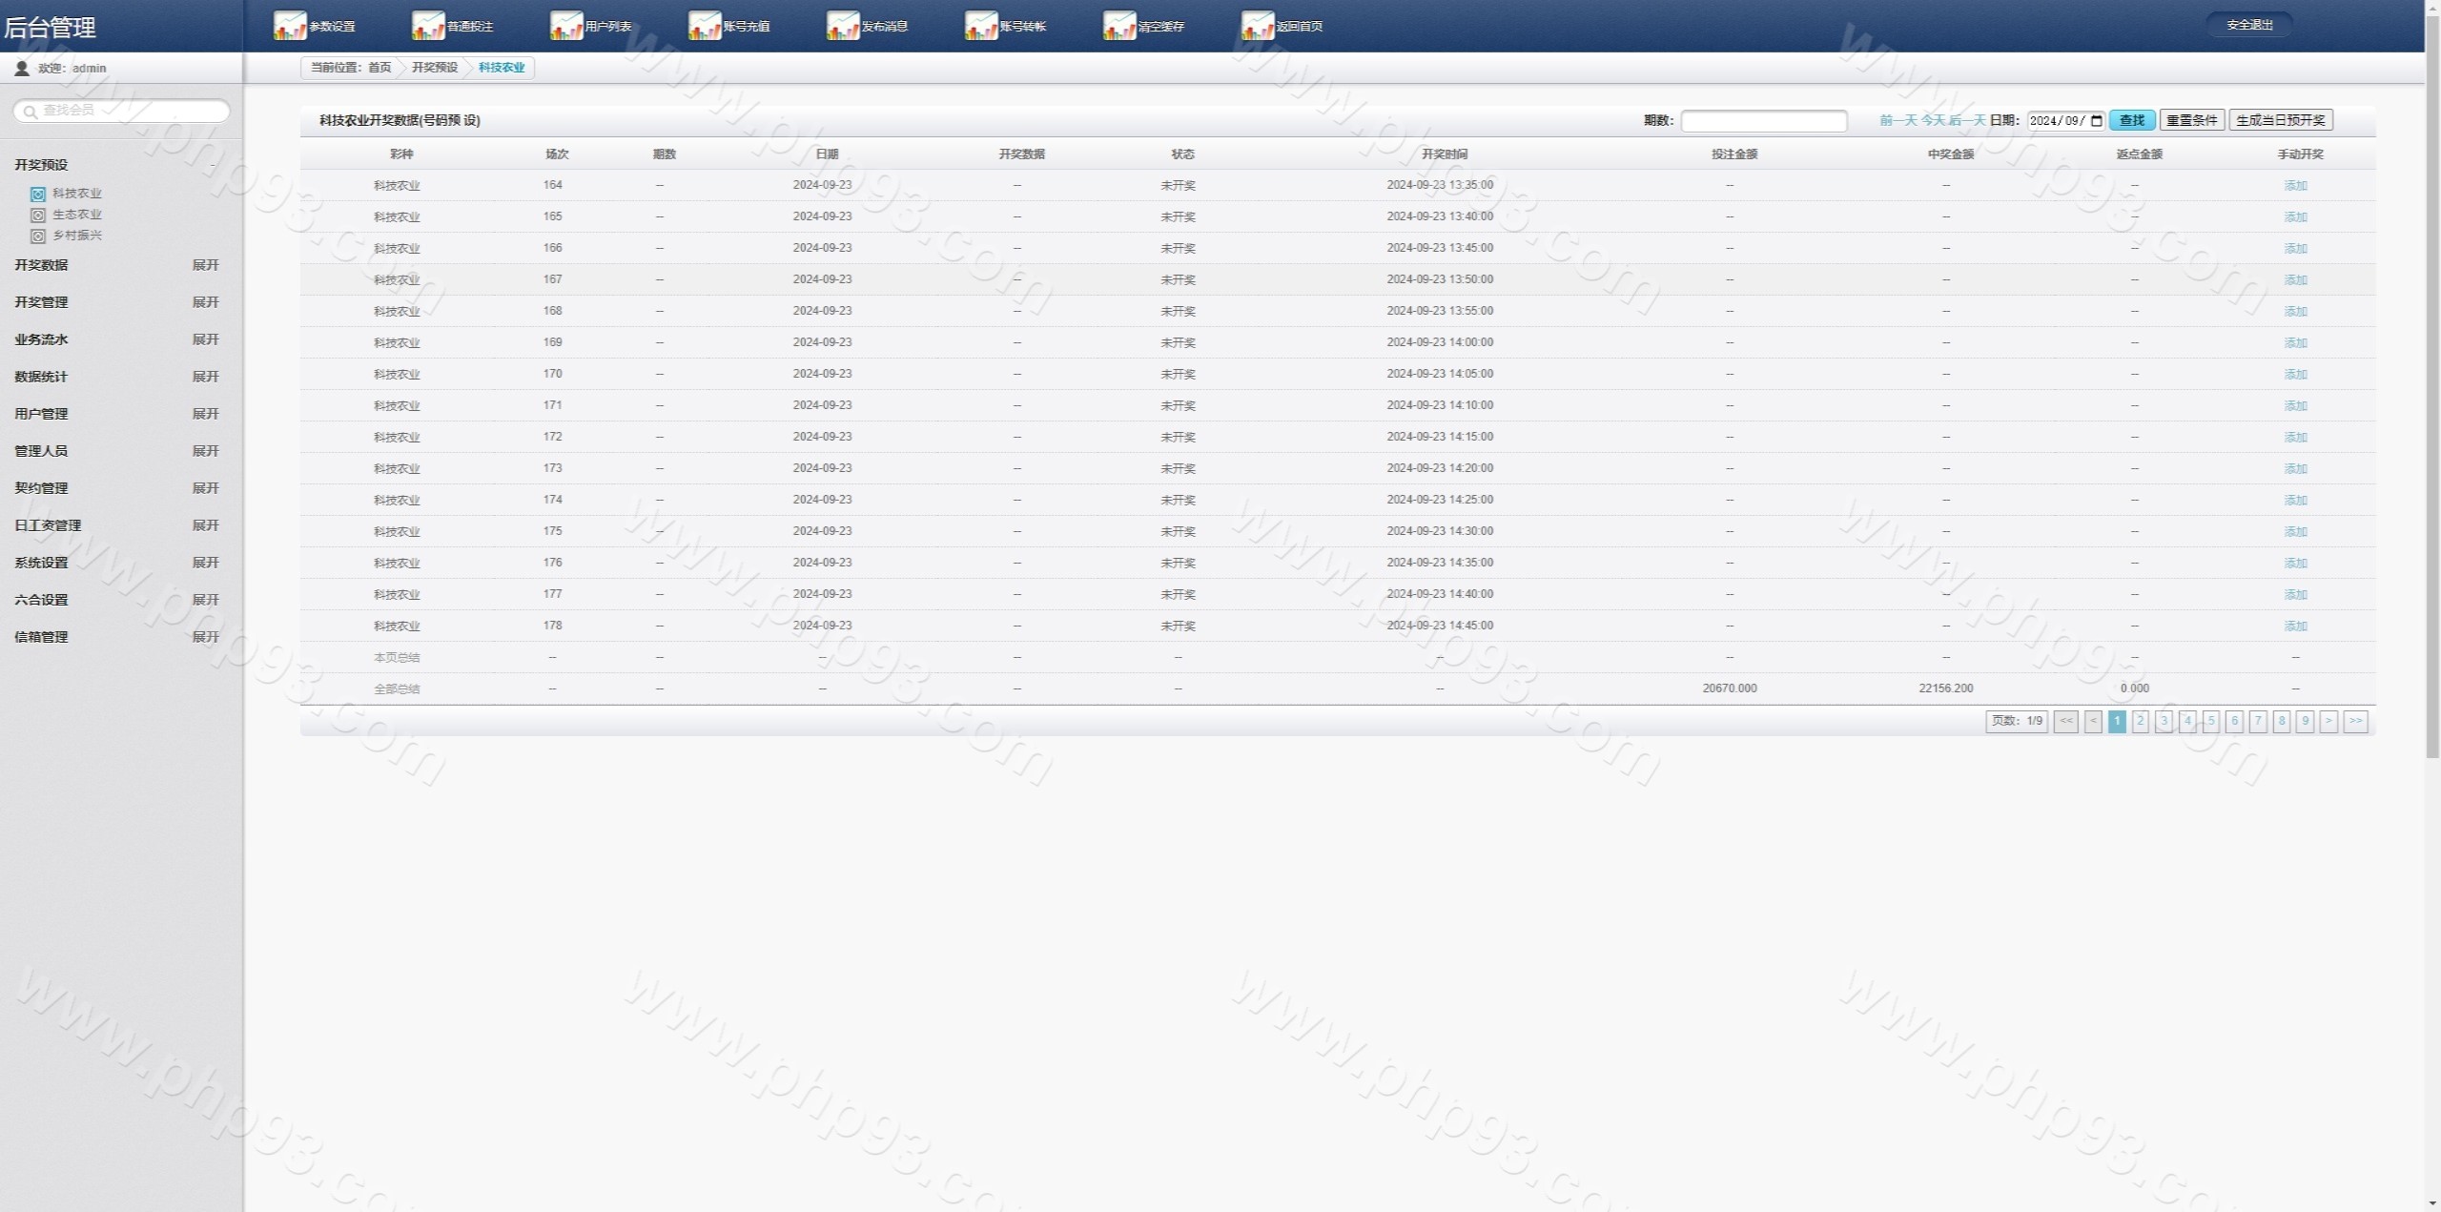Image resolution: width=2441 pixels, height=1212 pixels.
Task: Expand the 用户管理 sidebar section
Action: tap(205, 414)
